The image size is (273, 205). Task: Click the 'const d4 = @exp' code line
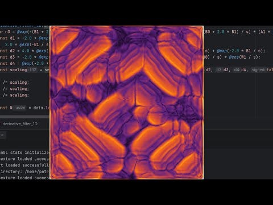pyautogui.click(x=24, y=63)
